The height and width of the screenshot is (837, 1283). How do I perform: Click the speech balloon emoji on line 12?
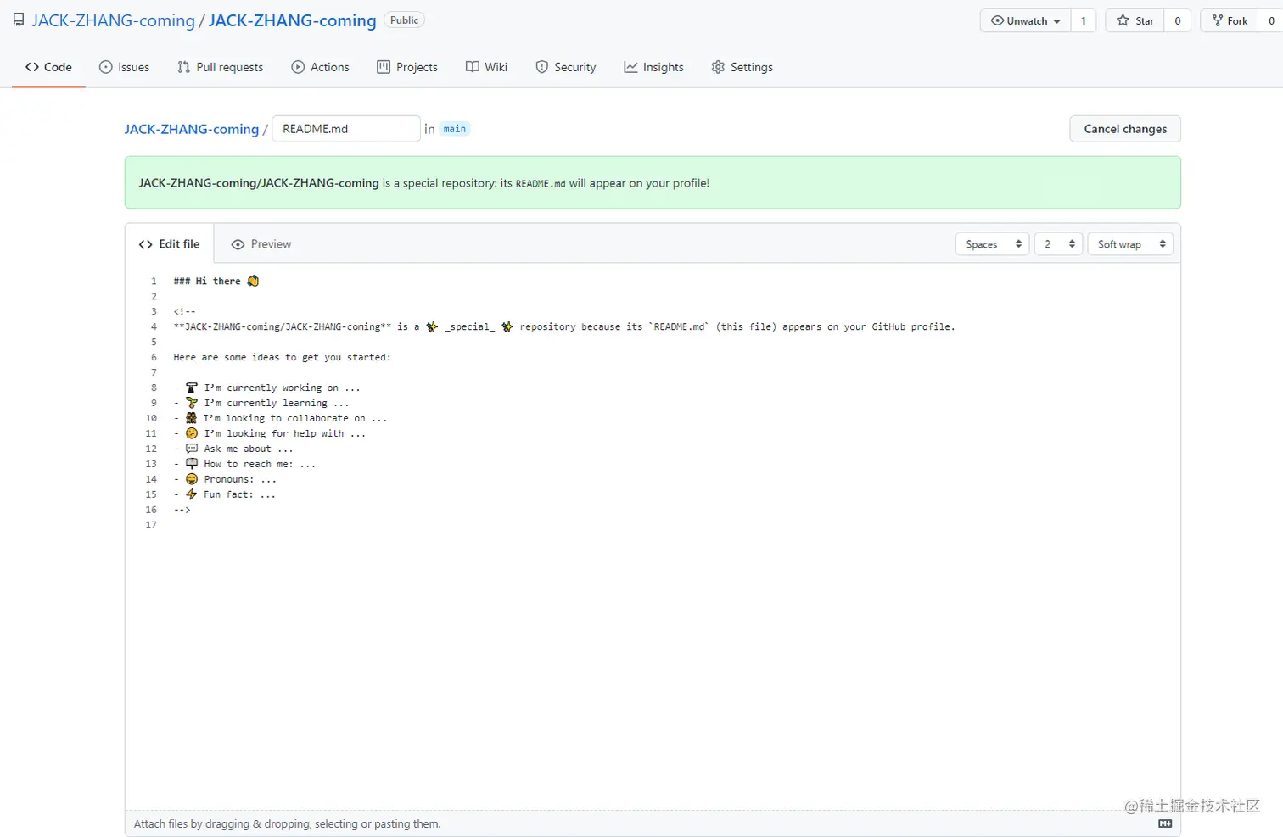[x=192, y=449]
